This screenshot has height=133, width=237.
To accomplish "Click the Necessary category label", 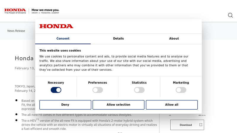I will pyautogui.click(x=56, y=83).
